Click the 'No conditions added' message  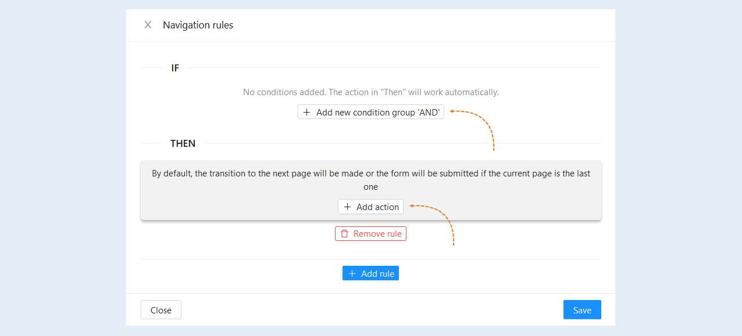(371, 92)
